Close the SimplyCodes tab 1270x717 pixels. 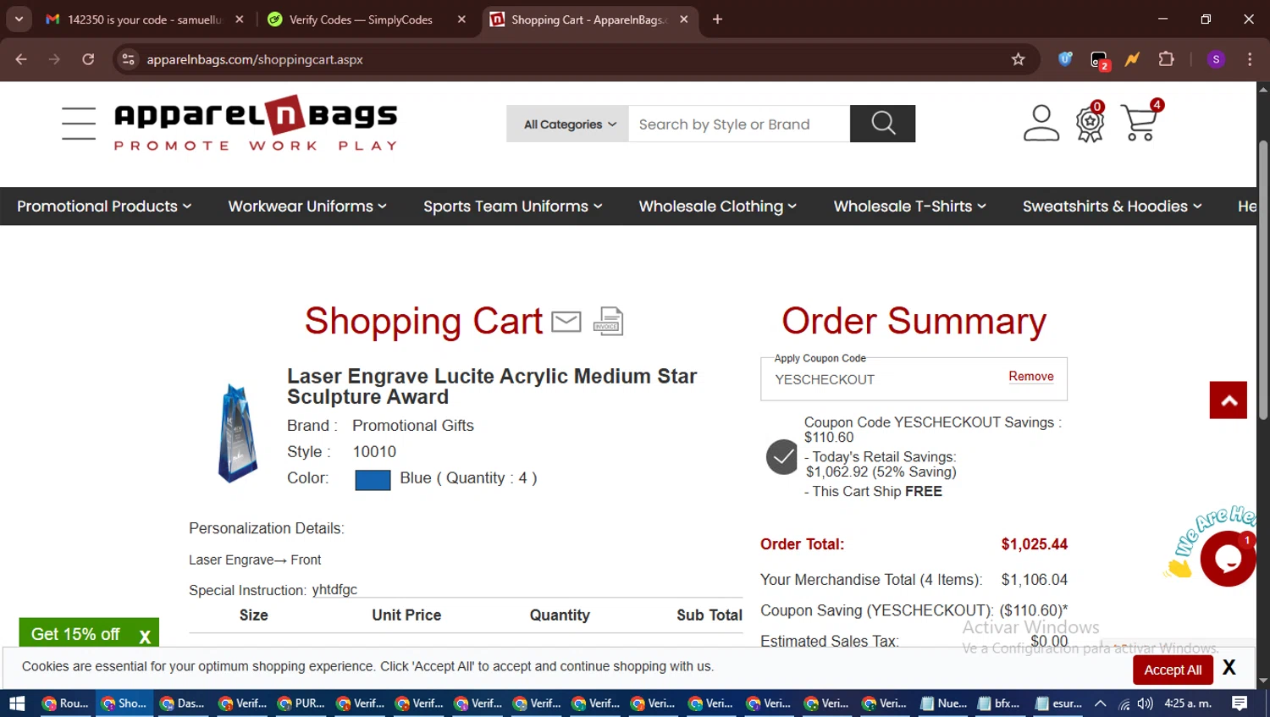(461, 19)
